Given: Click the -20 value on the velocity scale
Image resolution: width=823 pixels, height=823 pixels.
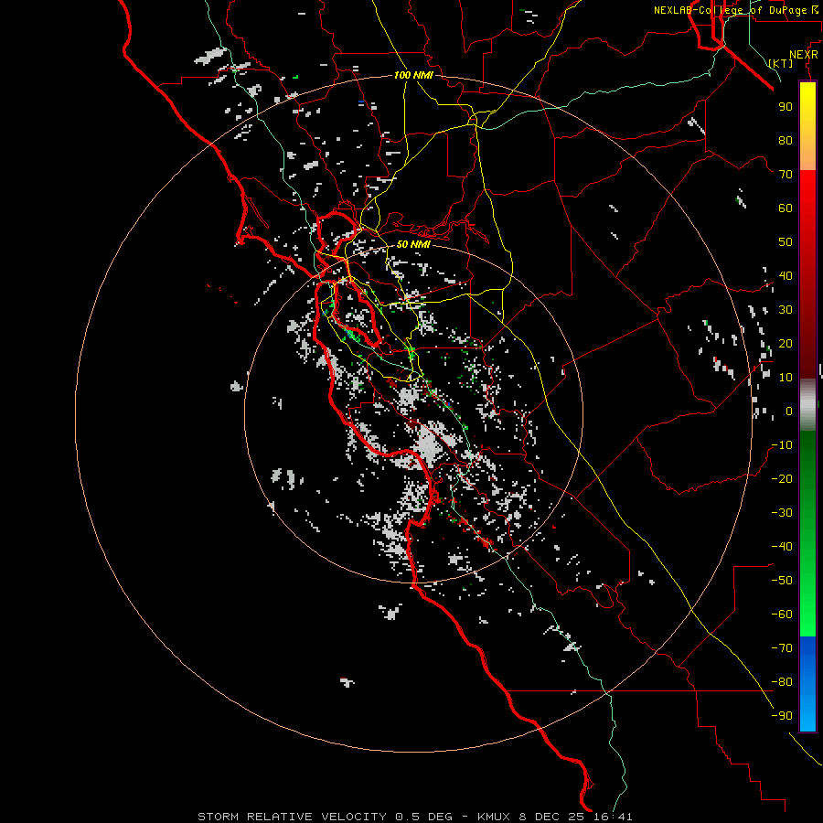Looking at the screenshot, I should point(782,478).
